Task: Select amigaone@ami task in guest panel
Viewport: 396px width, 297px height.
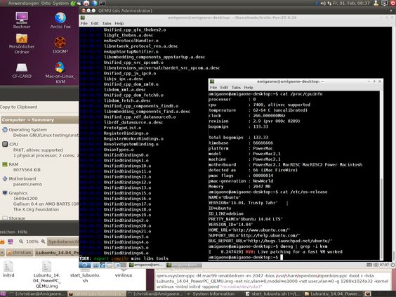Action: [x=147, y=265]
